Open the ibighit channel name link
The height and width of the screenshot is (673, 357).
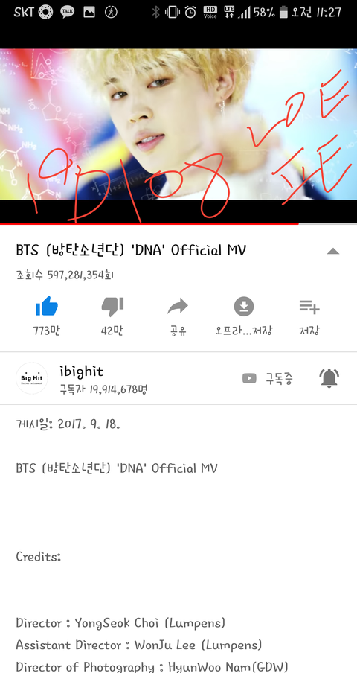pyautogui.click(x=81, y=371)
